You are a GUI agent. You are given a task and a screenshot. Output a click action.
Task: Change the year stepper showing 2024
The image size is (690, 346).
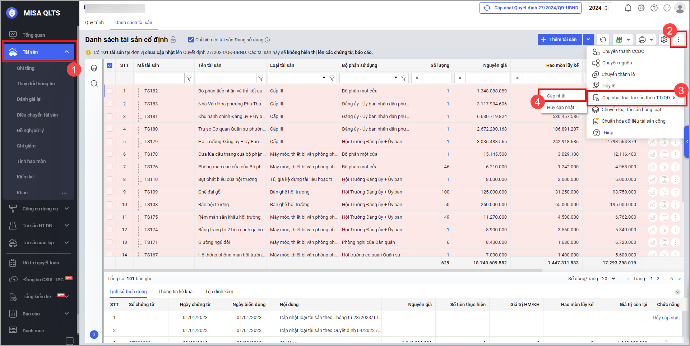607,8
